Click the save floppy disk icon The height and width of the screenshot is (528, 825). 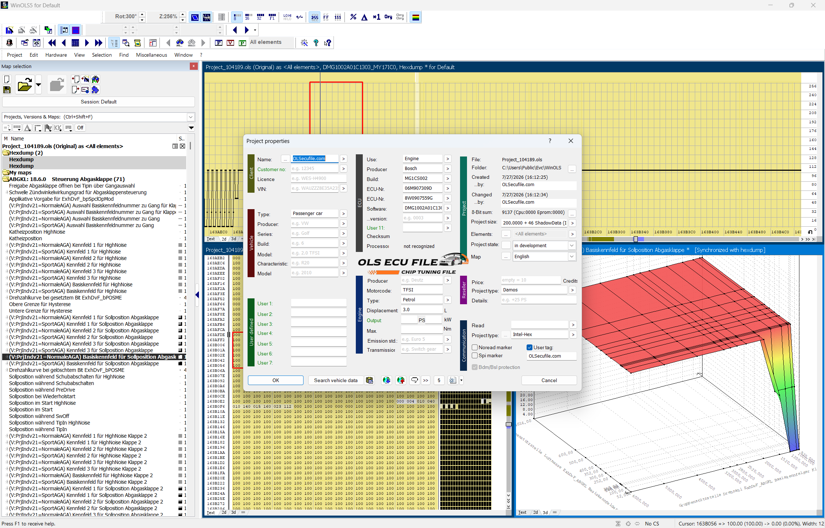coord(7,90)
